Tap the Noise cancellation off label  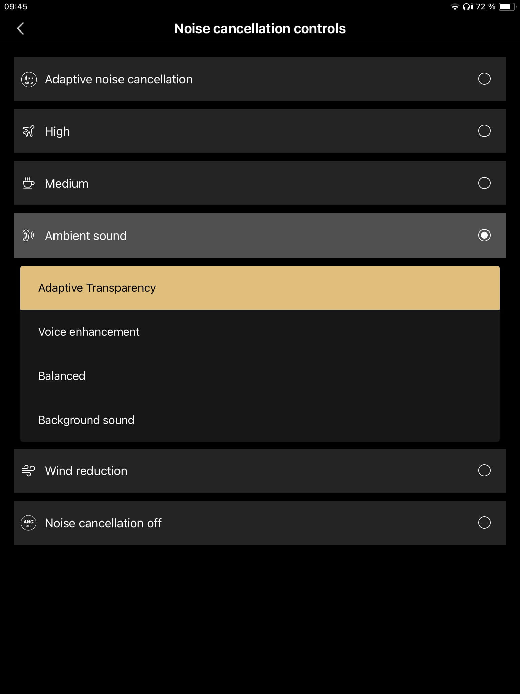pos(103,523)
